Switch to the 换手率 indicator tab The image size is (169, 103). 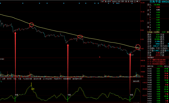pos(9,79)
